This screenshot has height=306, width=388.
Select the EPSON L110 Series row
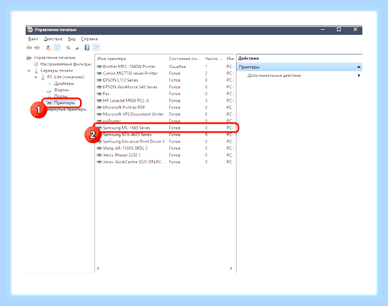click(x=165, y=81)
